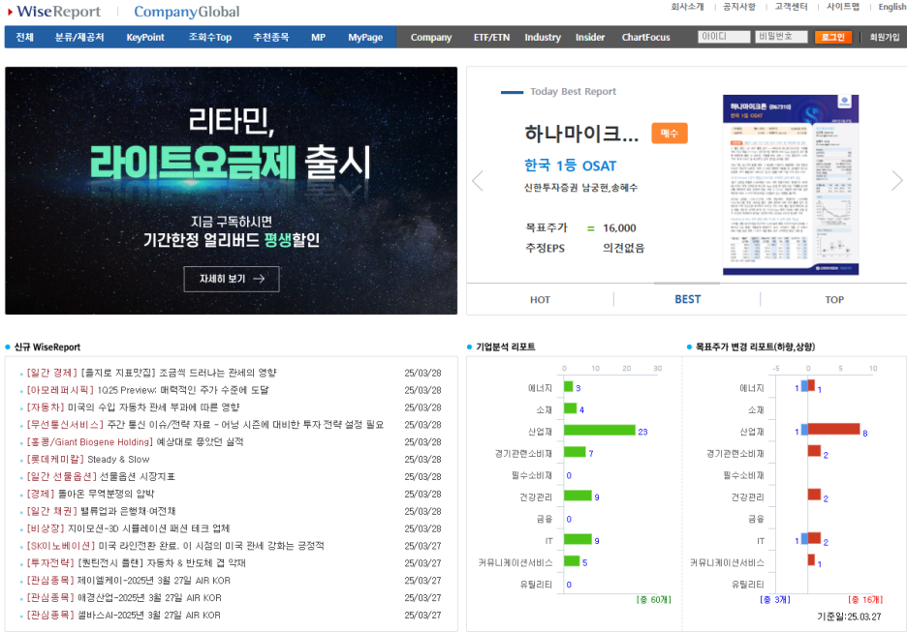Open 조회수Top menu
This screenshot has height=632, width=907.
[x=210, y=37]
